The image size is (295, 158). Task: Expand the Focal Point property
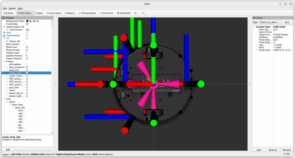257,50
